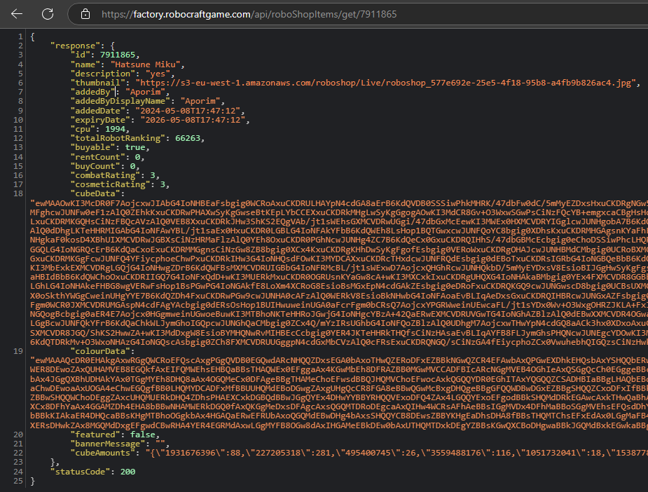Viewport: 648px width, 492px height.
Task: Click the "response" key on line 2
Action: (75, 46)
